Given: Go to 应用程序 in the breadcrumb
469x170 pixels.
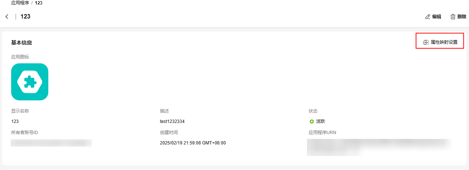Looking at the screenshot, I should pyautogui.click(x=21, y=3).
